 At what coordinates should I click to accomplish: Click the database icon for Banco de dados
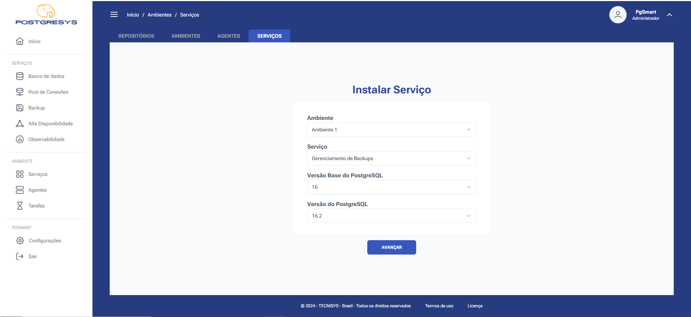(x=20, y=76)
